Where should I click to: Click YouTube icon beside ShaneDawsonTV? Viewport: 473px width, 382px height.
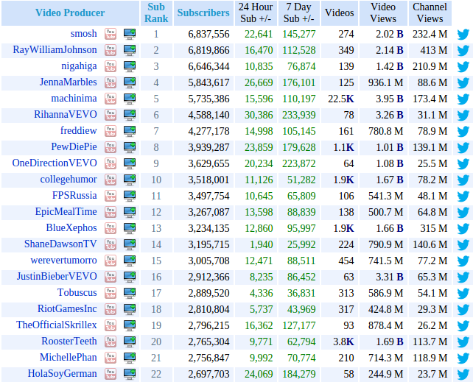[x=111, y=244]
